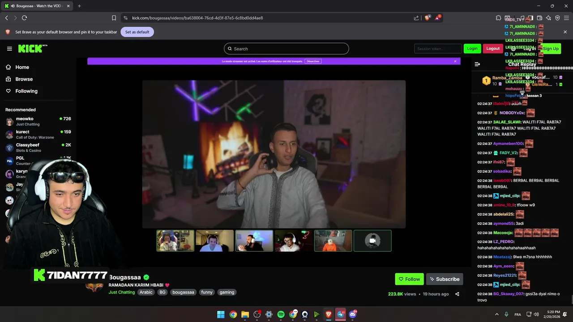Open Browse in the sidebar

click(x=24, y=79)
